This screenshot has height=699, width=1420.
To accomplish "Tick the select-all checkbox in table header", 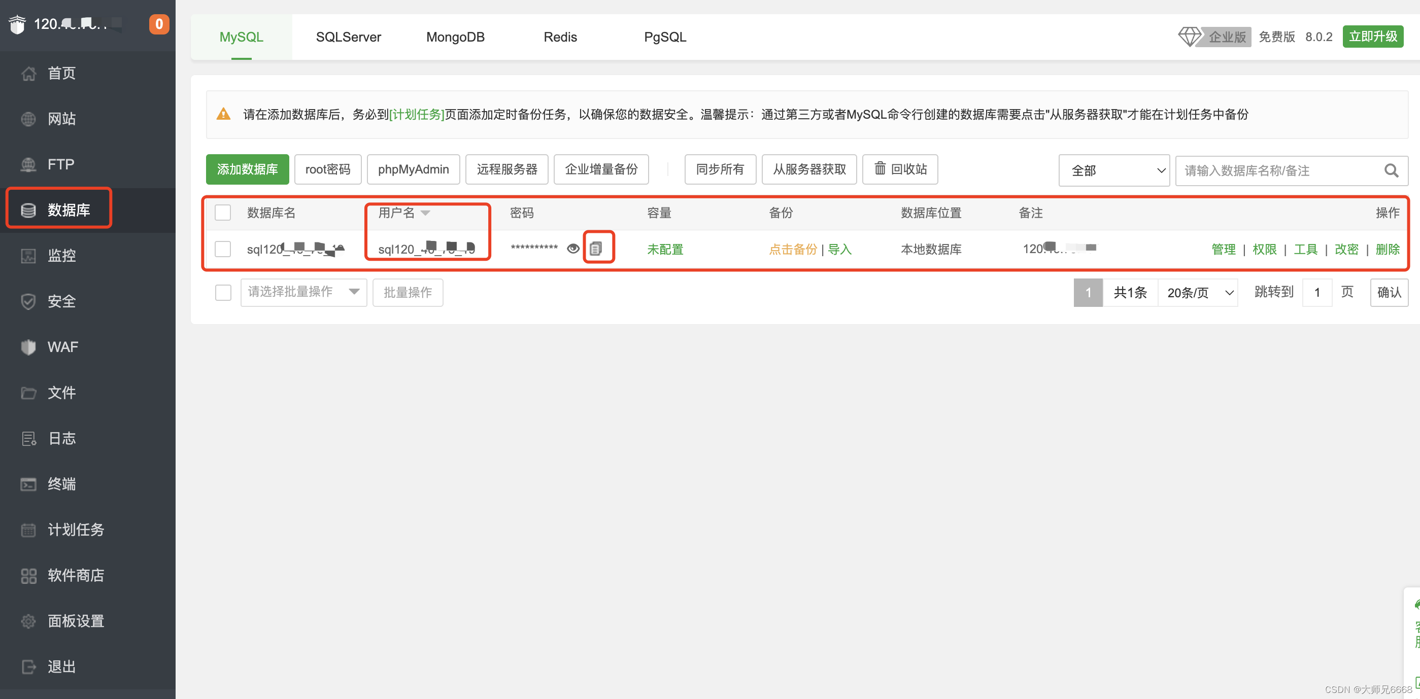I will pos(223,213).
